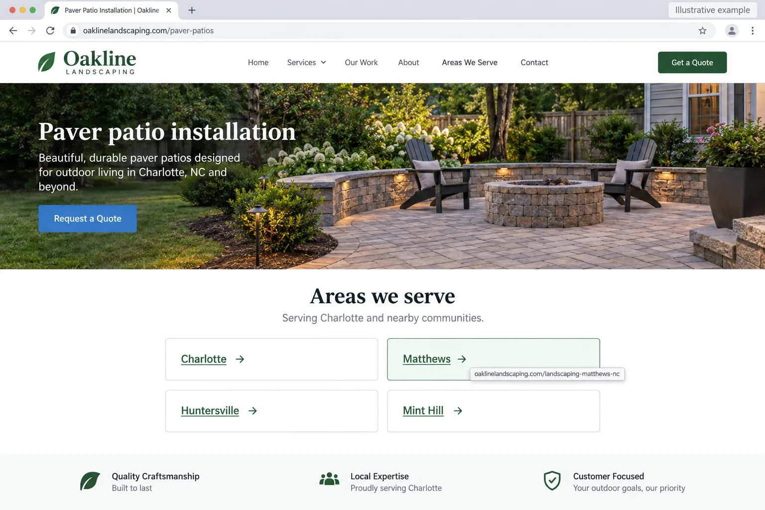This screenshot has height=510, width=765.
Task: Open the Matthews area link
Action: coord(427,359)
